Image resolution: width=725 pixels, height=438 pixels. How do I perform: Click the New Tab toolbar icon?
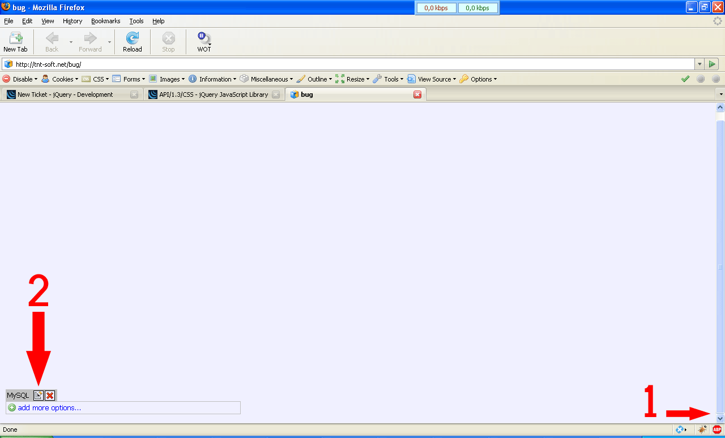pos(15,42)
